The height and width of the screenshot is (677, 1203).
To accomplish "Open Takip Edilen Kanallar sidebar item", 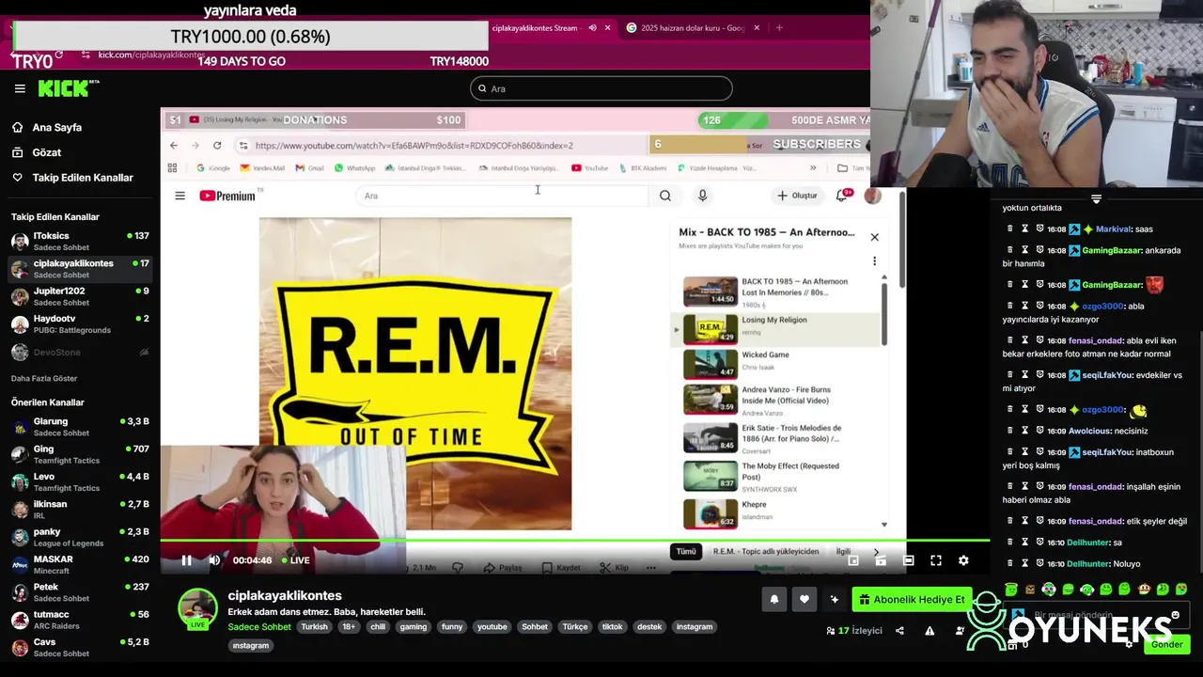I will [83, 178].
